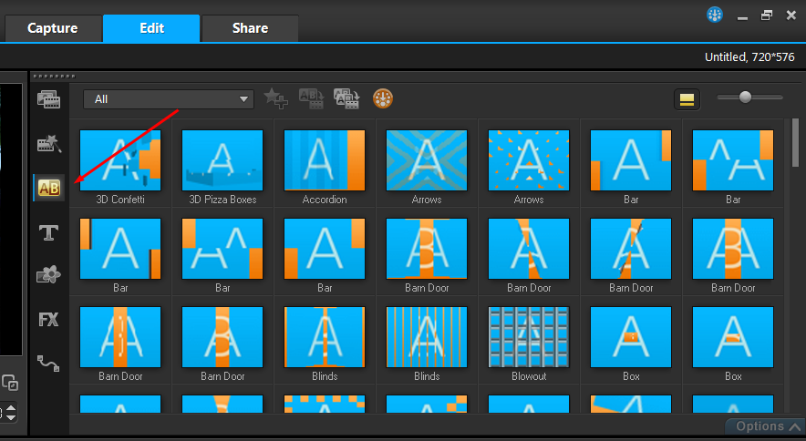Open the FX Filter library
The image size is (806, 441).
point(47,320)
